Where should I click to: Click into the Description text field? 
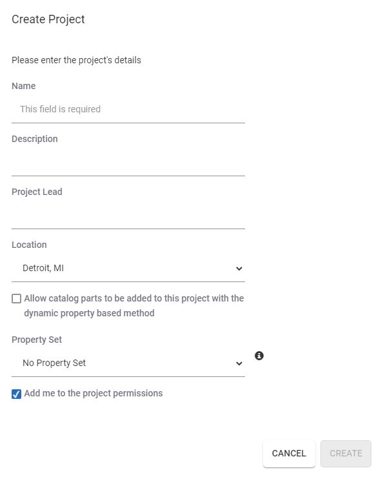coord(128,163)
